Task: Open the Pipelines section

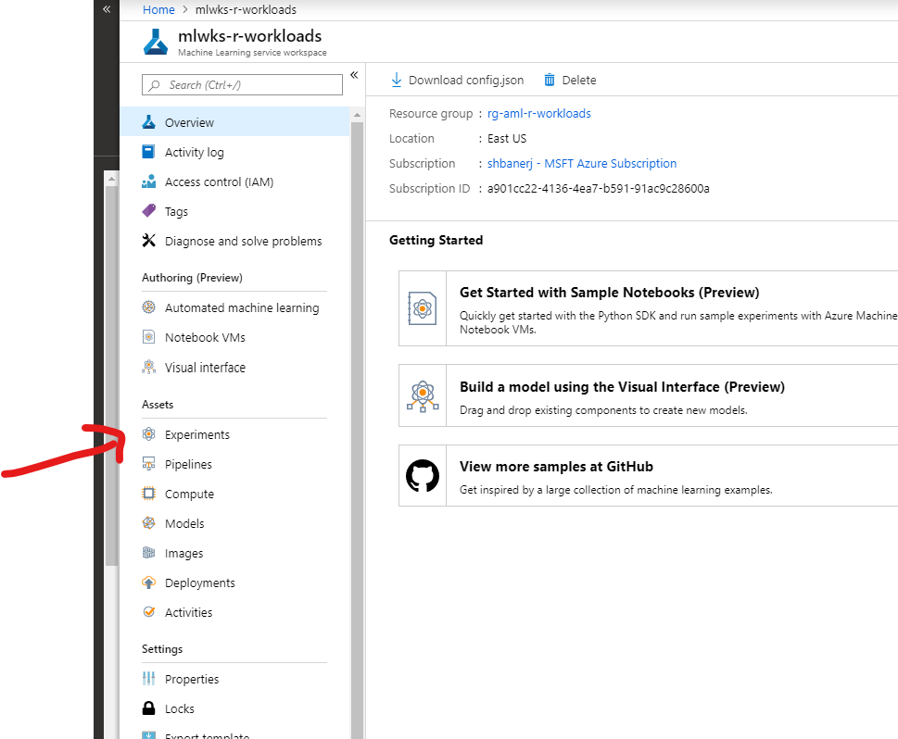Action: (x=234, y=464)
